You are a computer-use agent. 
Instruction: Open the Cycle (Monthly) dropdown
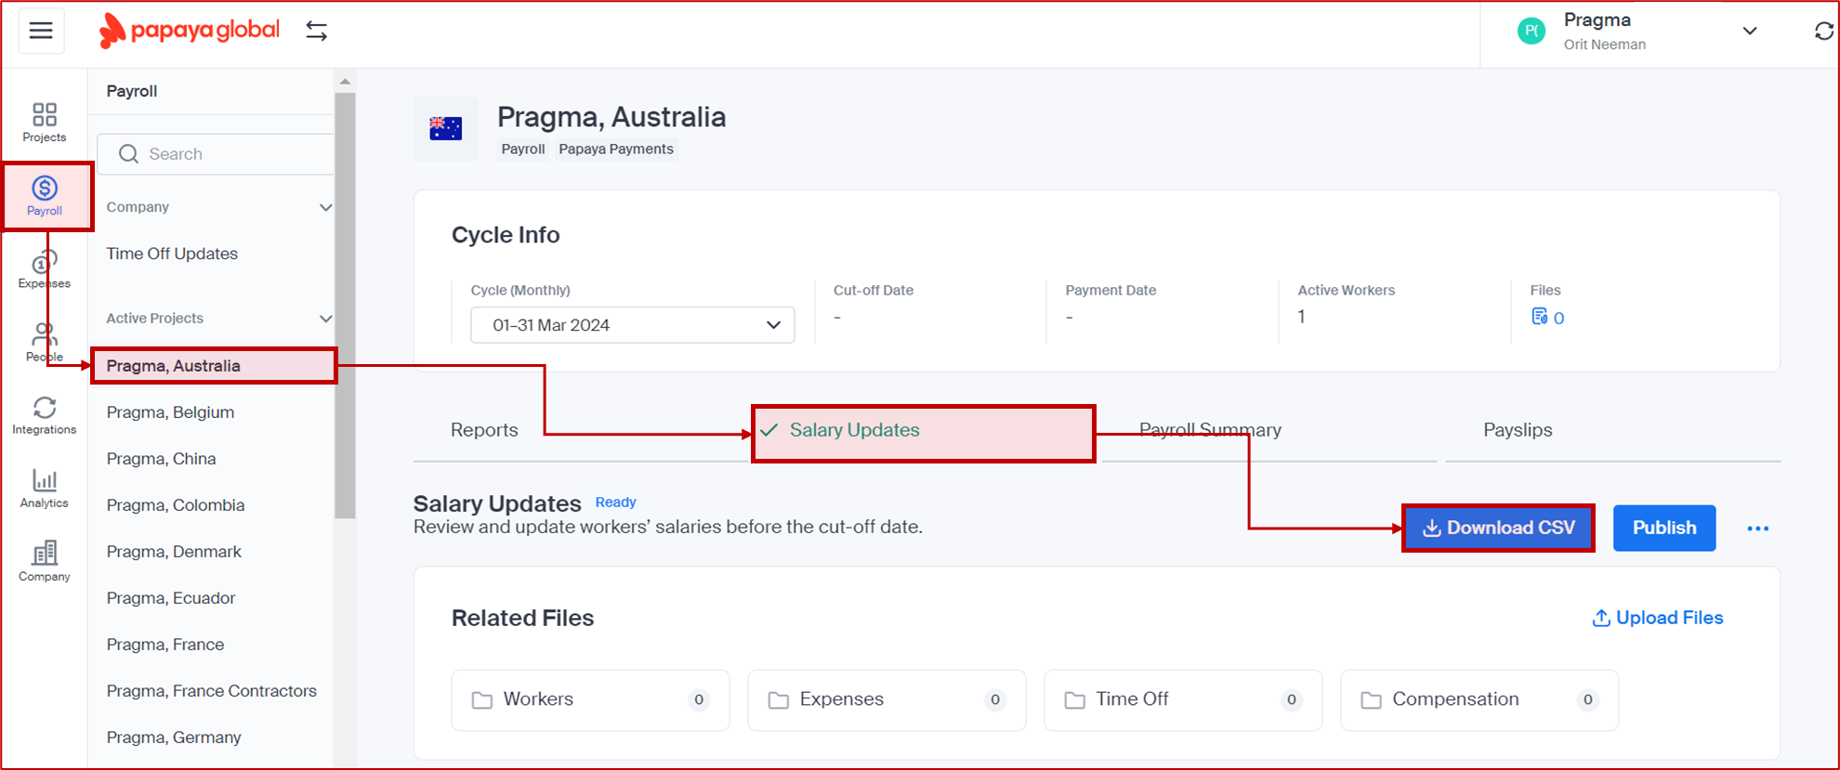pyautogui.click(x=632, y=325)
